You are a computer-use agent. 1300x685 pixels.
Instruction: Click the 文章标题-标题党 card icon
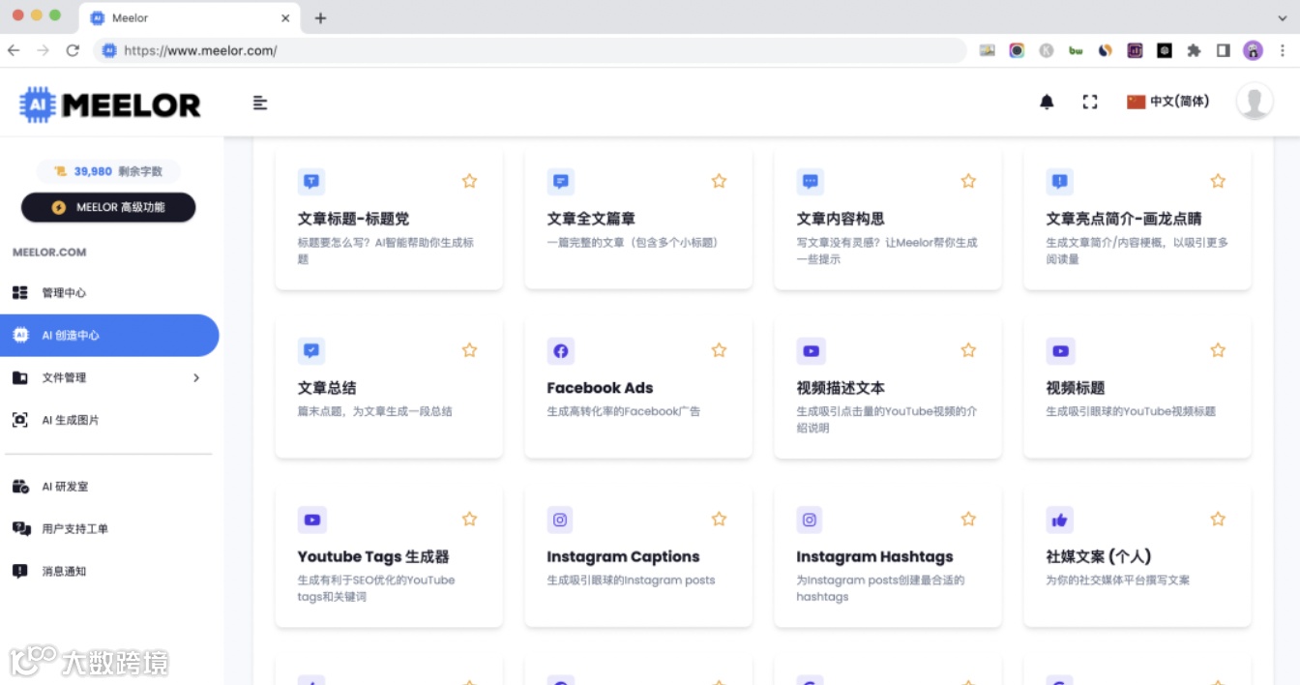(311, 181)
